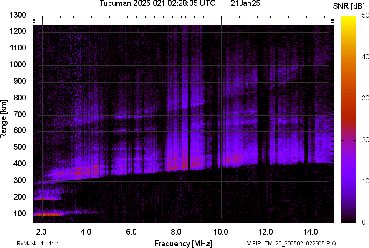Click the range tick label '900'
The image size is (369, 248).
tap(20, 81)
